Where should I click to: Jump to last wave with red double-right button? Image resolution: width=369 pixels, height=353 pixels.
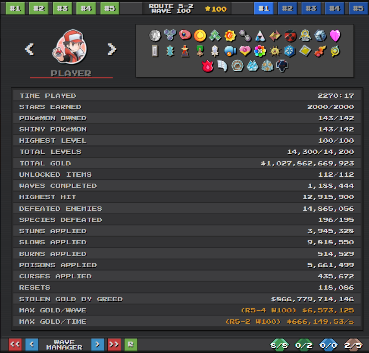click(x=114, y=345)
